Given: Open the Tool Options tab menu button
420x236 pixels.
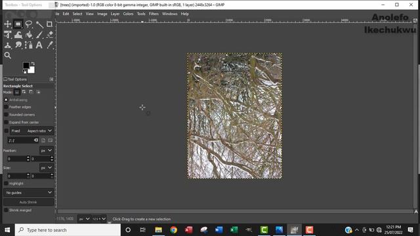Looking at the screenshot, I should point(51,79).
